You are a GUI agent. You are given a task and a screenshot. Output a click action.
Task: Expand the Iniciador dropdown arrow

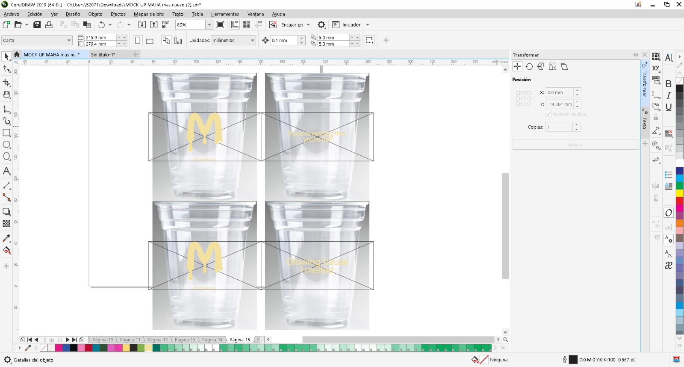[x=368, y=24]
